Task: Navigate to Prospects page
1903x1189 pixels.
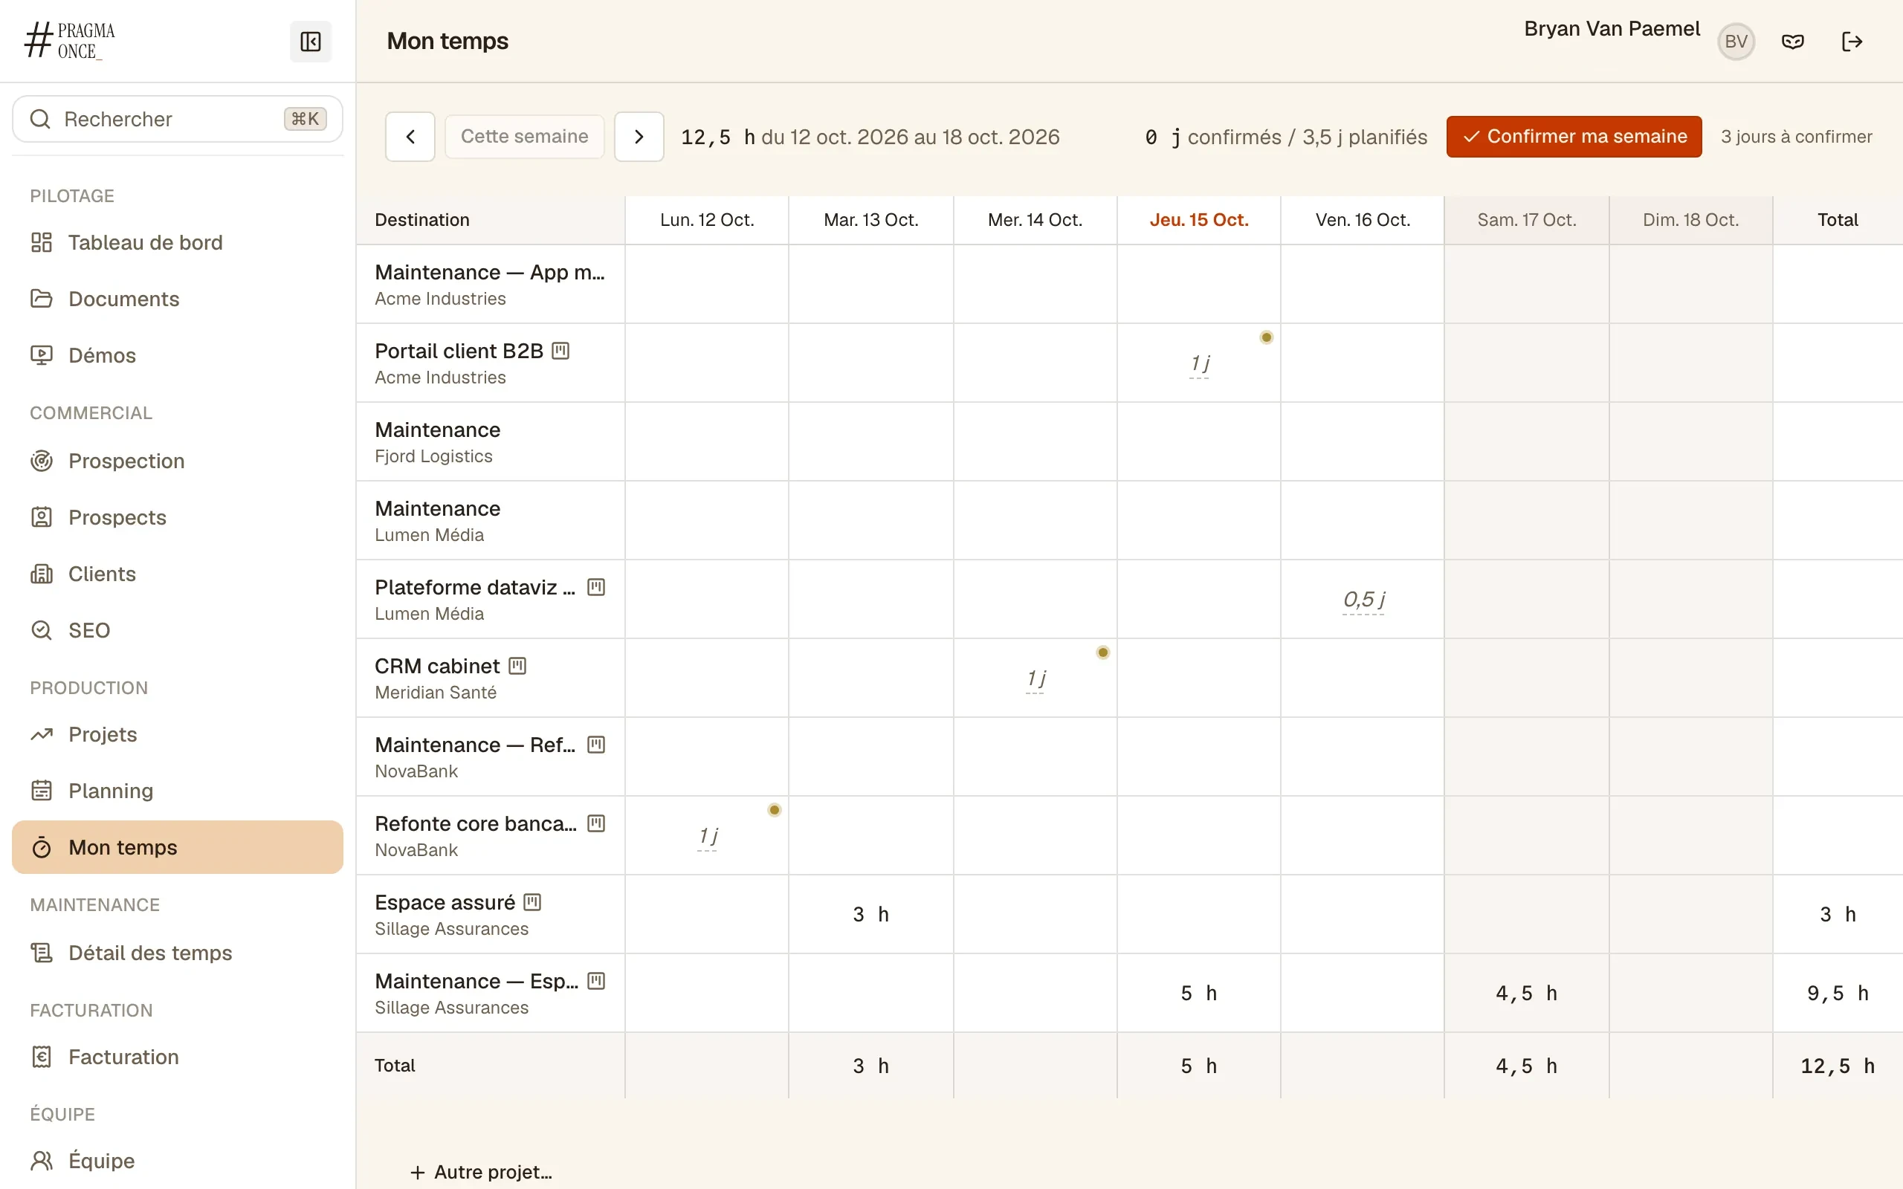Action: pos(178,517)
